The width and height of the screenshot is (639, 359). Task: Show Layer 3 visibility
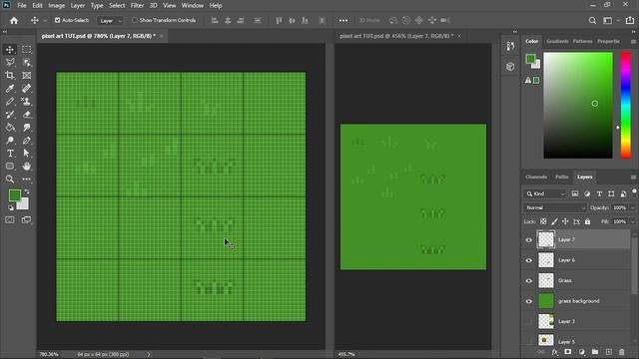528,321
